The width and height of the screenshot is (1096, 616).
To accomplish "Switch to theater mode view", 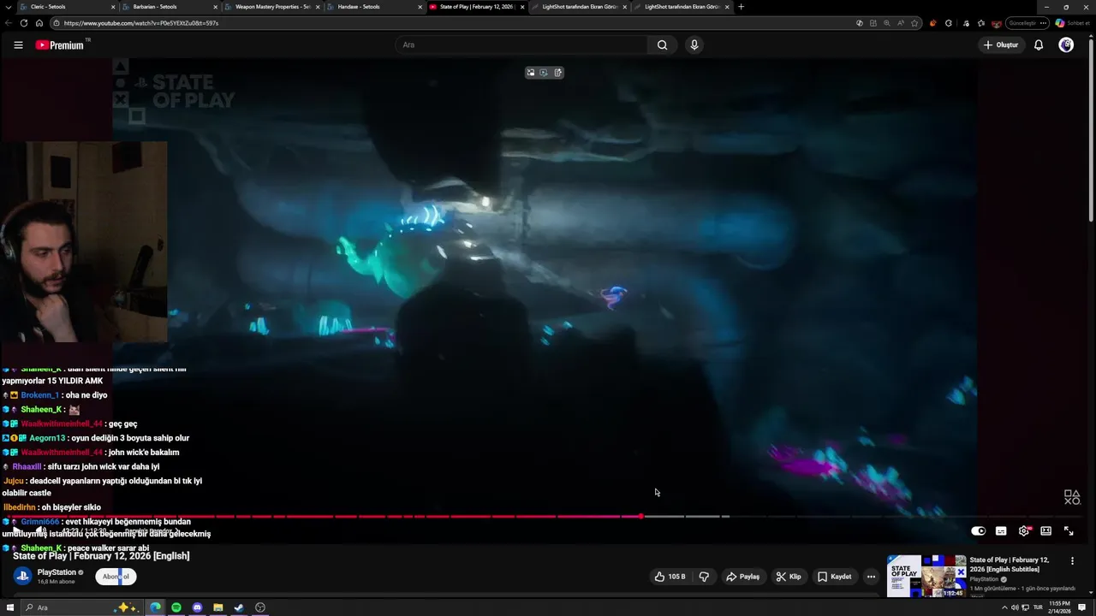I will coord(1045,531).
